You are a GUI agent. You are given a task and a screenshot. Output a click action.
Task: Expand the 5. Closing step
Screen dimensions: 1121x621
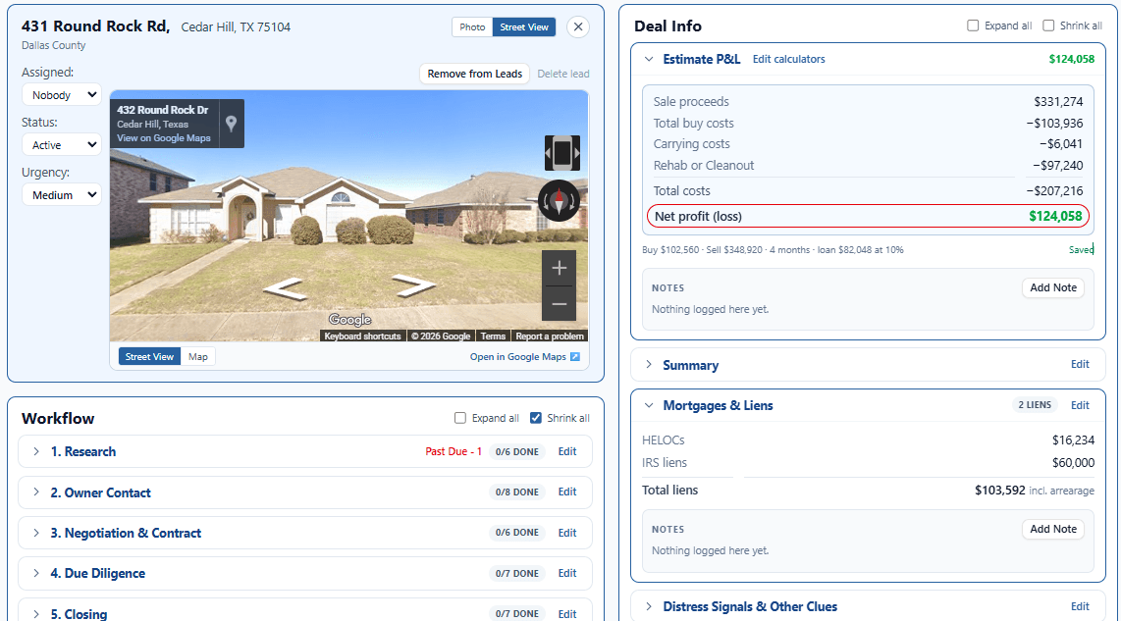pyautogui.click(x=35, y=614)
